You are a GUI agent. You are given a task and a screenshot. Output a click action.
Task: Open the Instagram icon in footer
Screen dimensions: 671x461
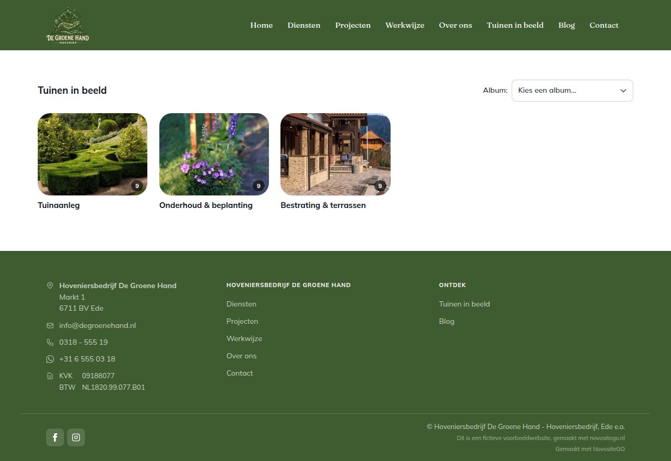[x=76, y=437]
